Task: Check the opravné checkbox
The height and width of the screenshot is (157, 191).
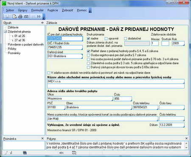Action: tap(106, 39)
